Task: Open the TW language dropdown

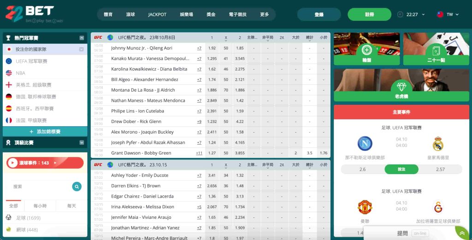Action: point(457,14)
